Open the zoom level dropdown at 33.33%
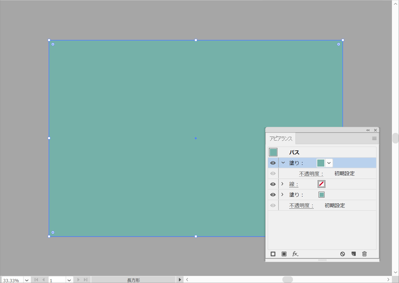Viewport: 399px width, 283px height. pyautogui.click(x=27, y=280)
